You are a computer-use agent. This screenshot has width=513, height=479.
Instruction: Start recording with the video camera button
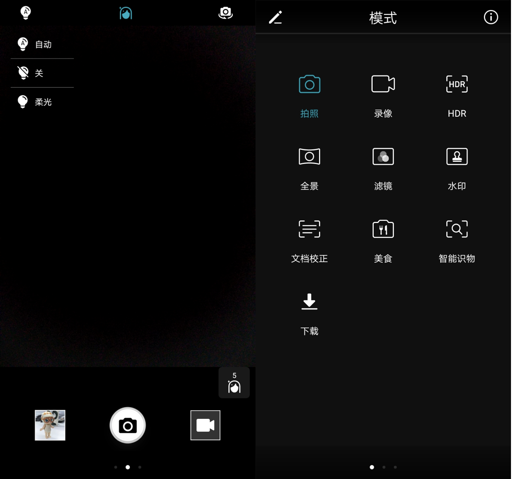[x=205, y=425]
